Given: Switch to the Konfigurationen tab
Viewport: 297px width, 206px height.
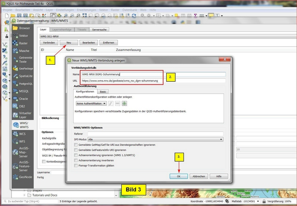Looking at the screenshot, I should coord(85,91).
